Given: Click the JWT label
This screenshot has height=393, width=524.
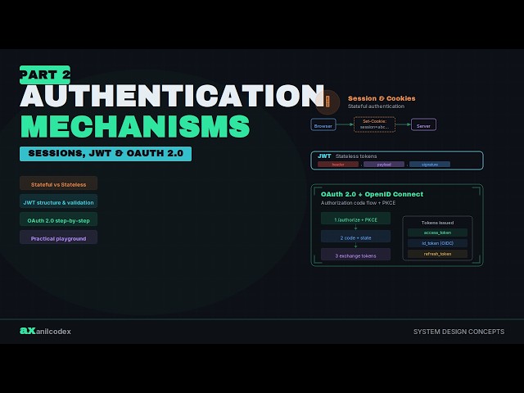Looking at the screenshot, I should [324, 156].
